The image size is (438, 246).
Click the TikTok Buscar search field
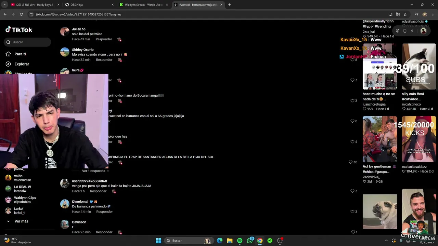point(27,42)
